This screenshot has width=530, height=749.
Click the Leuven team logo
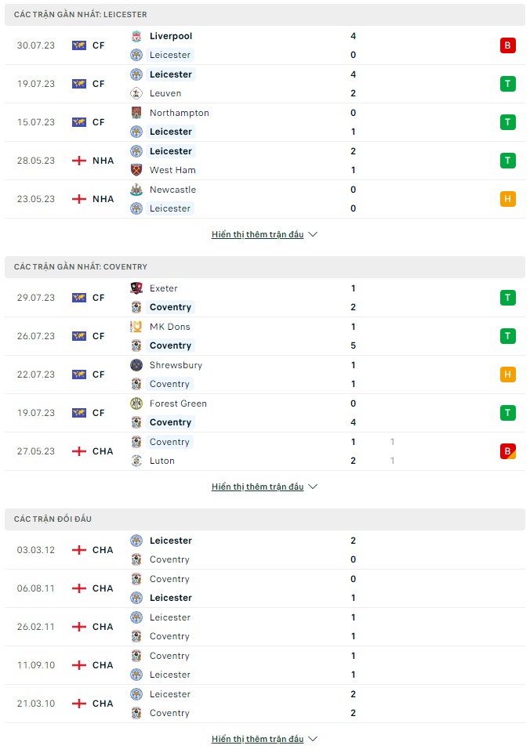136,93
